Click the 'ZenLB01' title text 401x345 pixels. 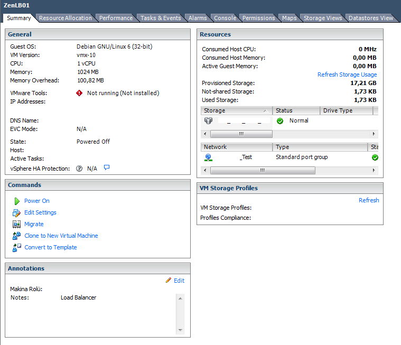(x=16, y=5)
